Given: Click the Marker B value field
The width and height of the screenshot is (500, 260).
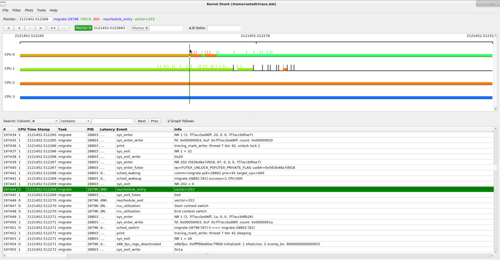Looking at the screenshot, I should coord(166,28).
